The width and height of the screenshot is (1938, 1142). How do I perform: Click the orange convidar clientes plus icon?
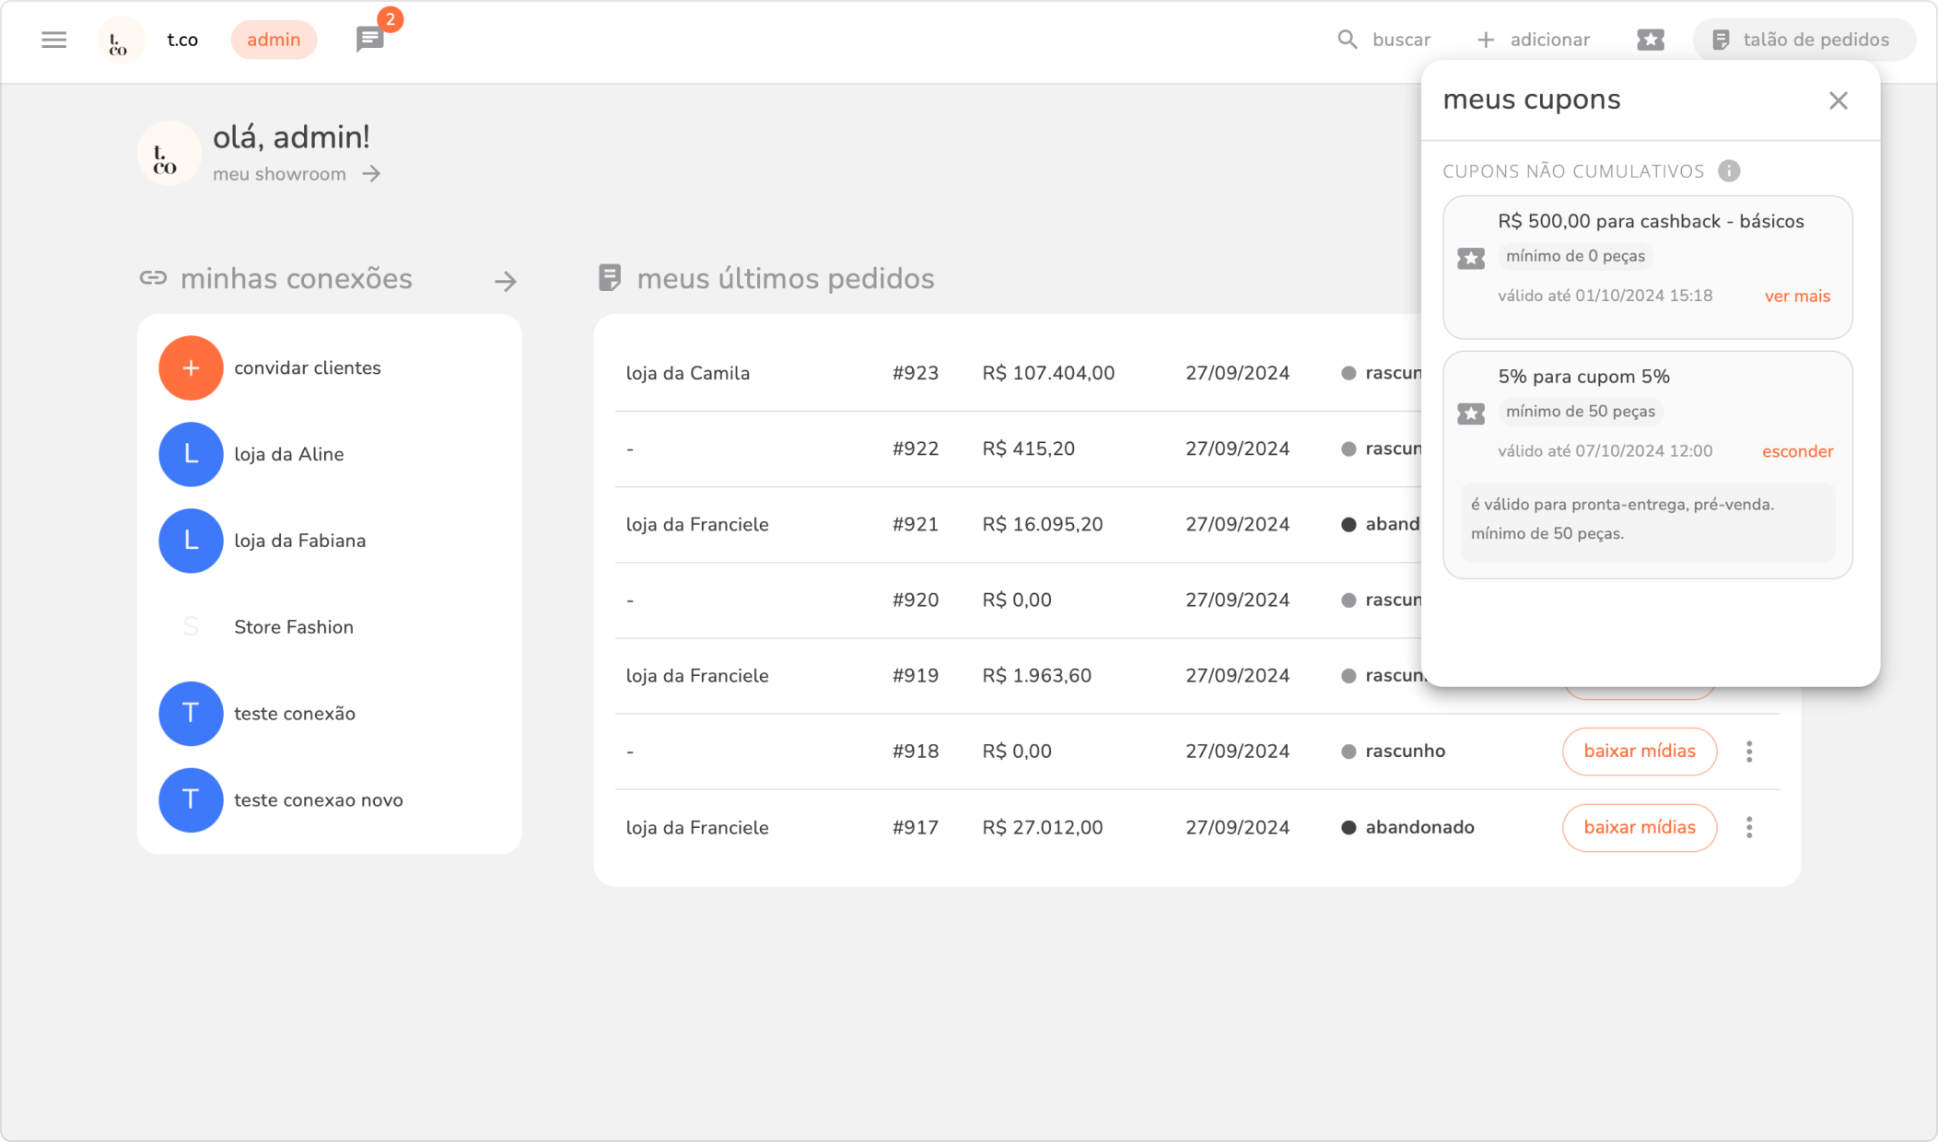click(191, 367)
